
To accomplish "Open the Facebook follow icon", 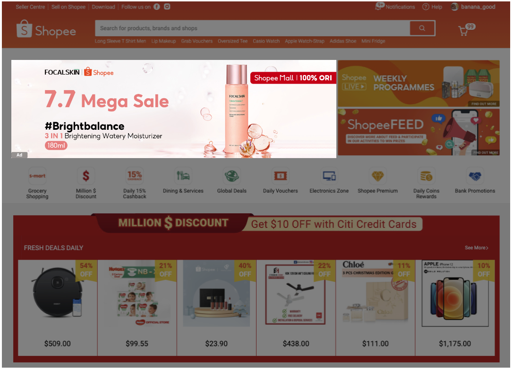I will point(157,7).
